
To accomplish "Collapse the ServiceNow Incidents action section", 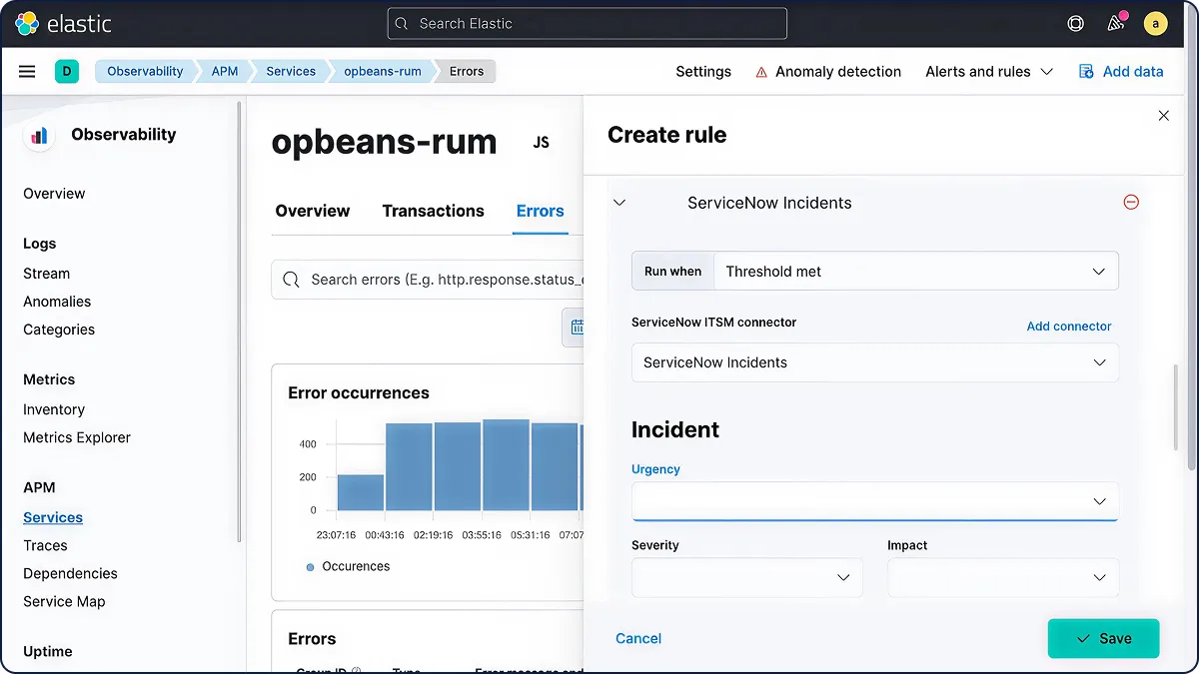I will [x=619, y=203].
